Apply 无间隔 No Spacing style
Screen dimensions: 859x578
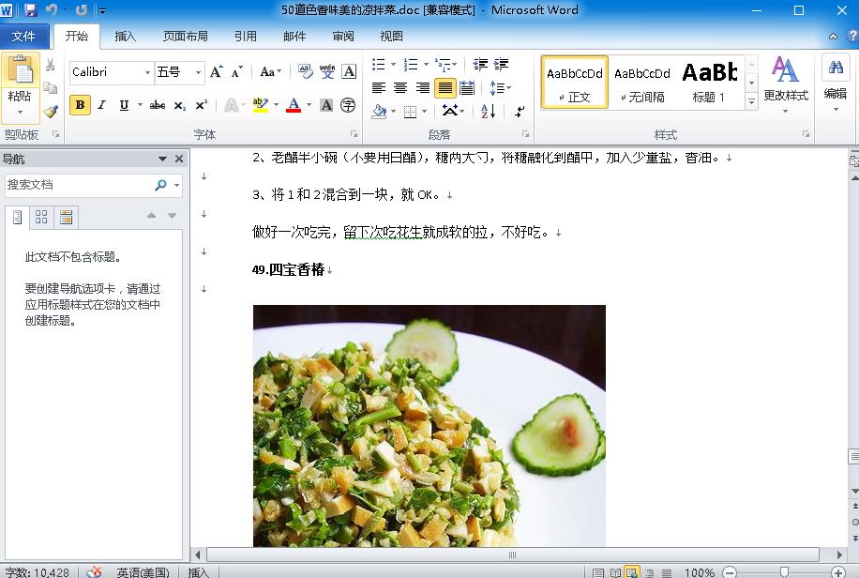(x=642, y=82)
